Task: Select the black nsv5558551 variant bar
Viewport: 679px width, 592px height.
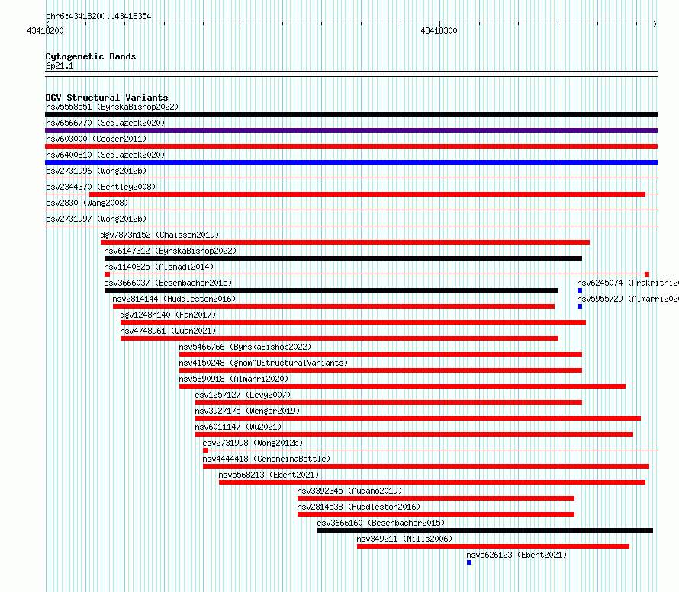Action: coord(351,114)
